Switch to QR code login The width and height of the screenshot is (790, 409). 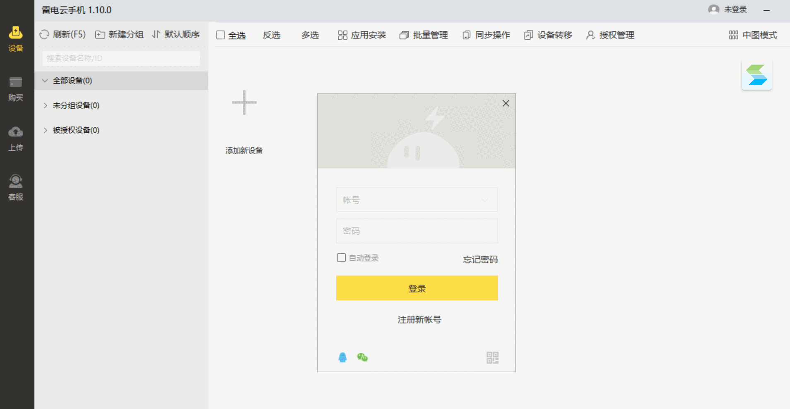tap(492, 357)
